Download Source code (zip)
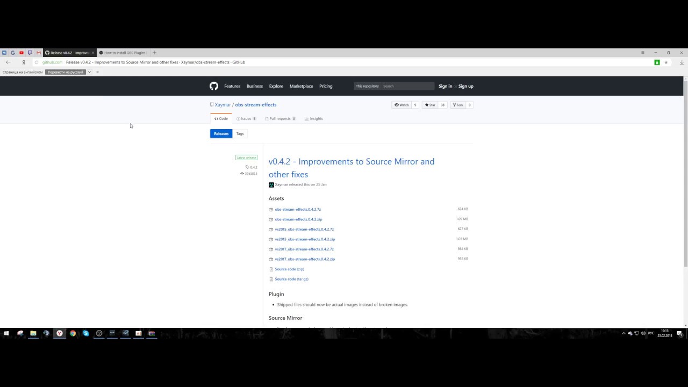 [289, 269]
